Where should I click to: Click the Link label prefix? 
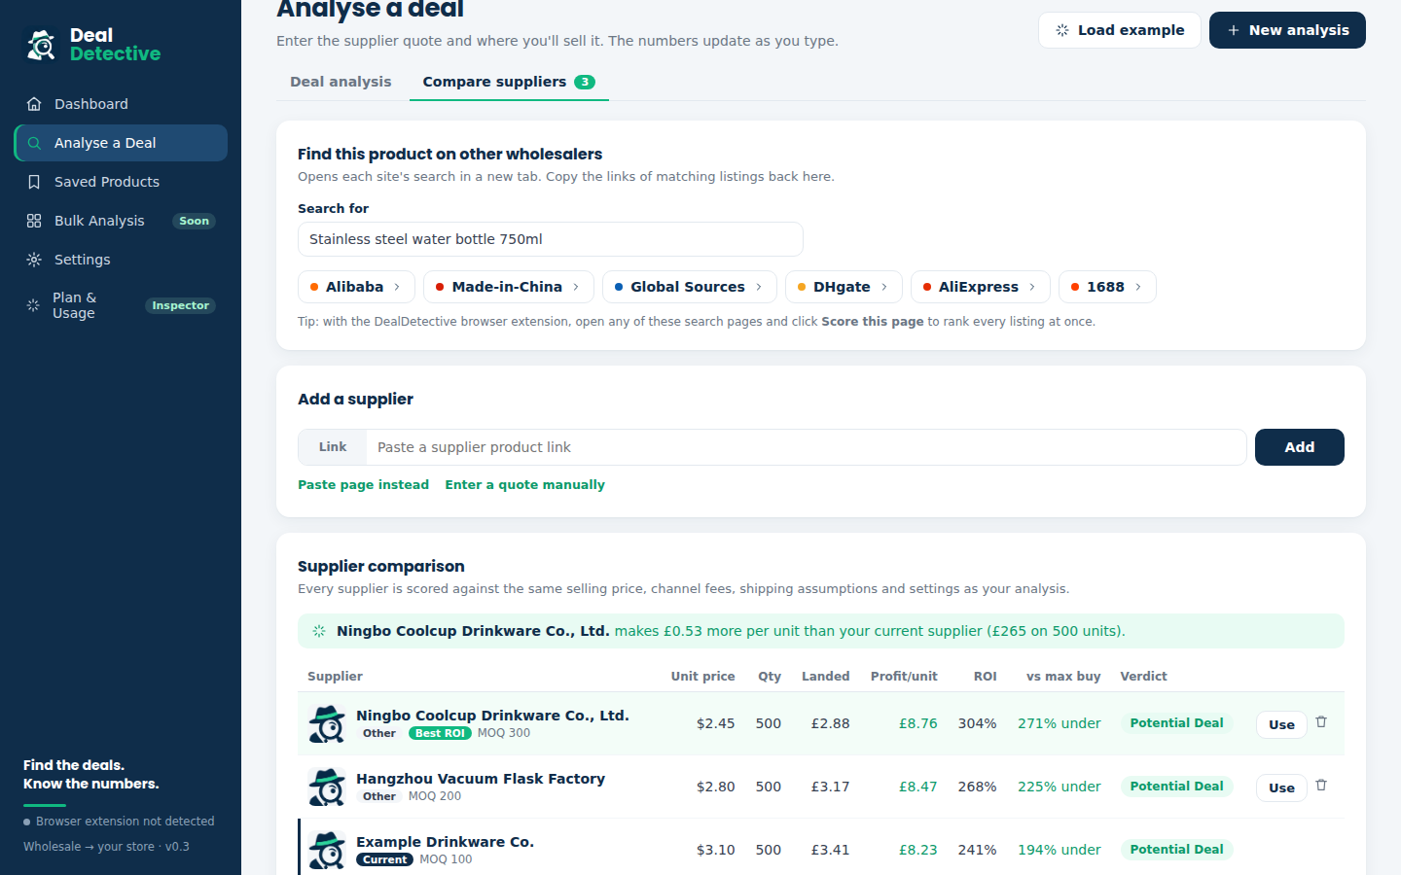click(x=333, y=447)
